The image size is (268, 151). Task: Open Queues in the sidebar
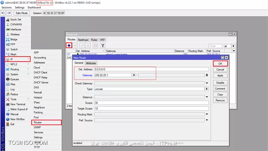tap(18, 79)
